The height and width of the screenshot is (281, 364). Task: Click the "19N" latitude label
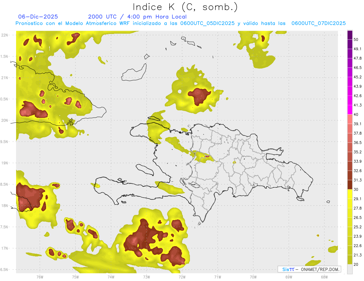(x=5, y=163)
